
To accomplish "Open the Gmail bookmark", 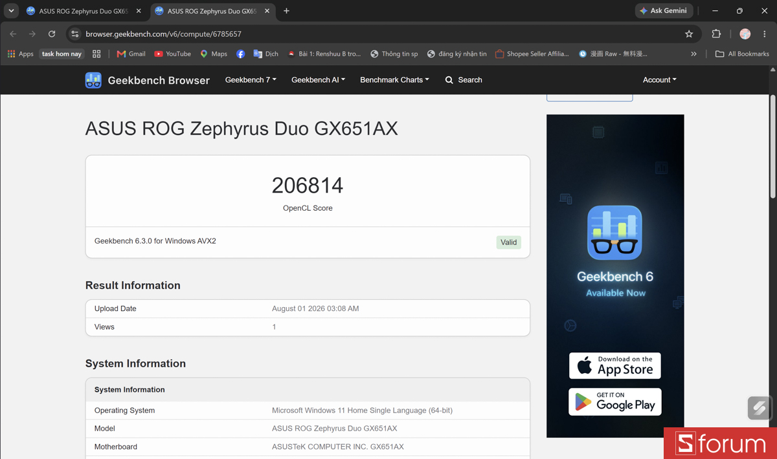I will click(x=131, y=54).
